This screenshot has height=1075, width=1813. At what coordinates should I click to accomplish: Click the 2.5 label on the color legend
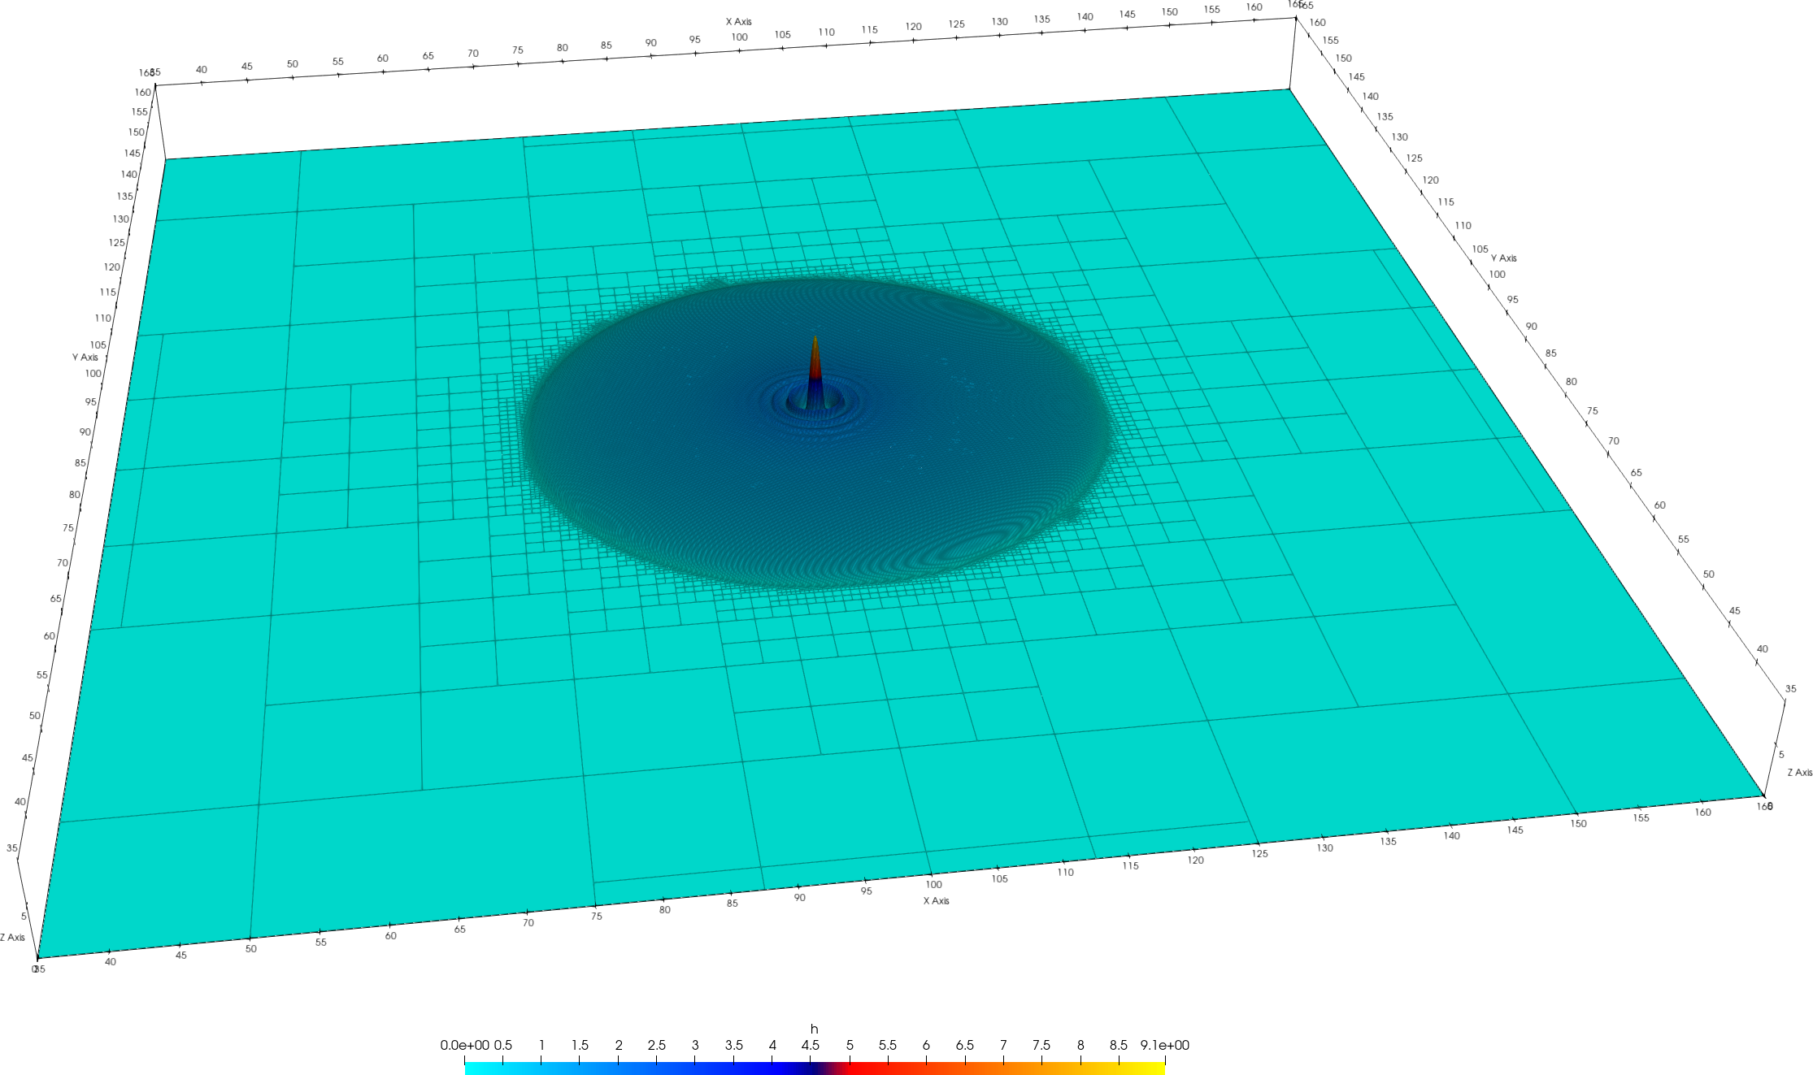coord(656,1045)
